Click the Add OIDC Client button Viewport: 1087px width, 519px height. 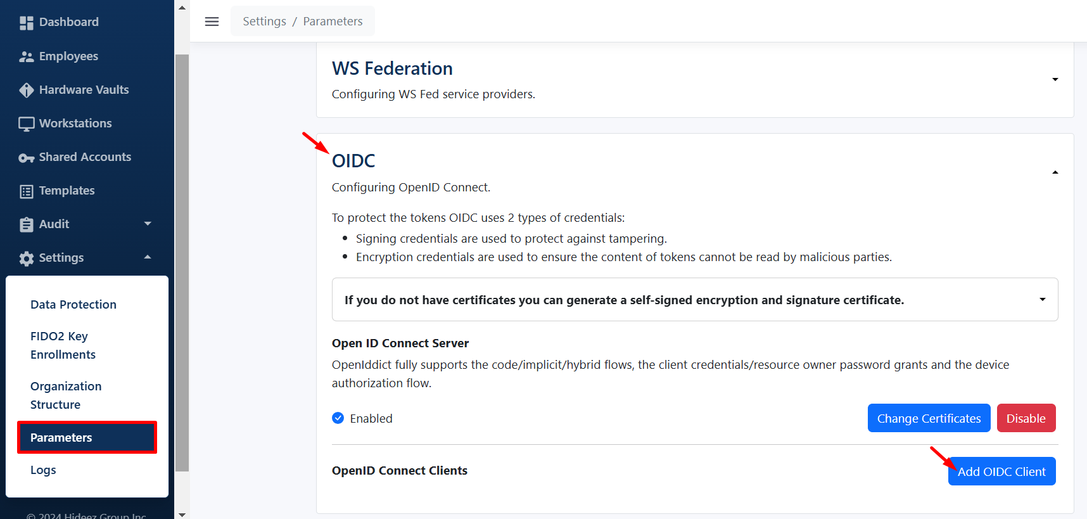coord(1001,471)
